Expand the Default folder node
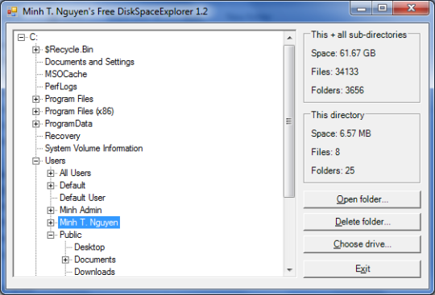The height and width of the screenshot is (295, 435). 50,186
